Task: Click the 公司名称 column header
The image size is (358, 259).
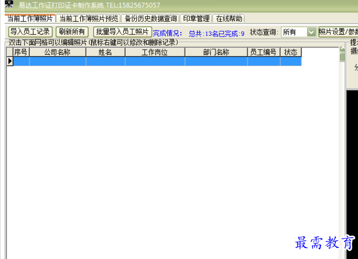Action: (x=58, y=52)
